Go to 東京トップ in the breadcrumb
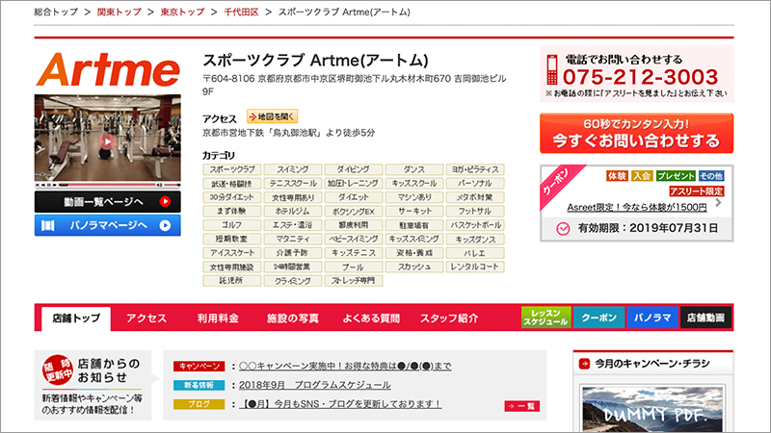 click(182, 12)
